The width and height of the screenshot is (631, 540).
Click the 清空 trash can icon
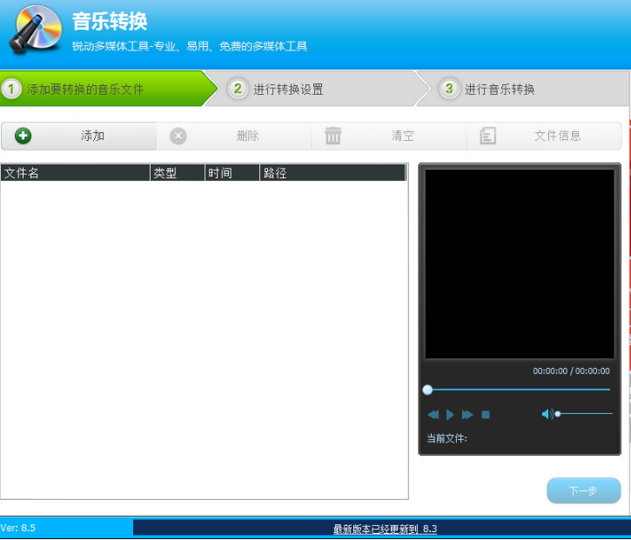[x=333, y=136]
